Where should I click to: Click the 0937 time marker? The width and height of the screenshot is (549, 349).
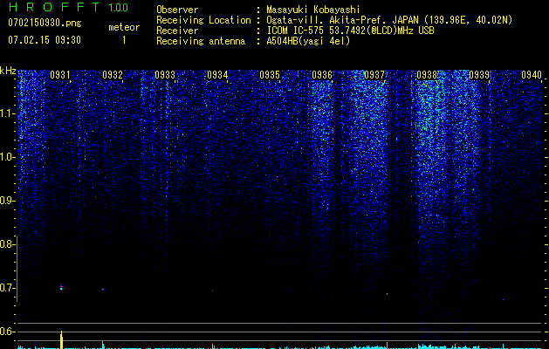tap(374, 74)
